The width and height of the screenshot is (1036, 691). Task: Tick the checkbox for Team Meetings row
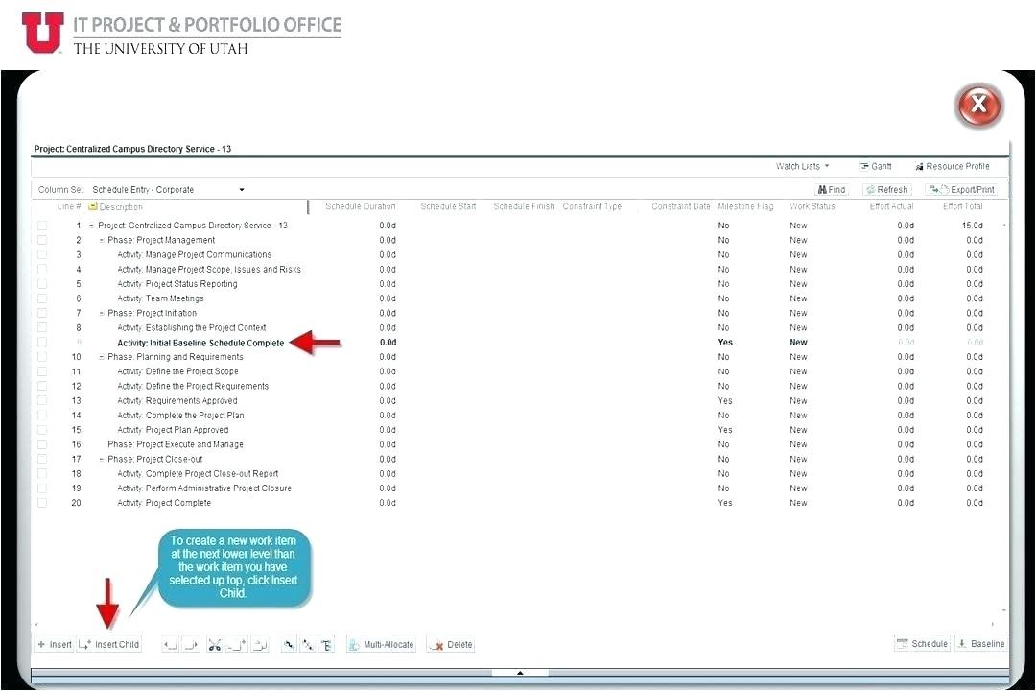42,298
